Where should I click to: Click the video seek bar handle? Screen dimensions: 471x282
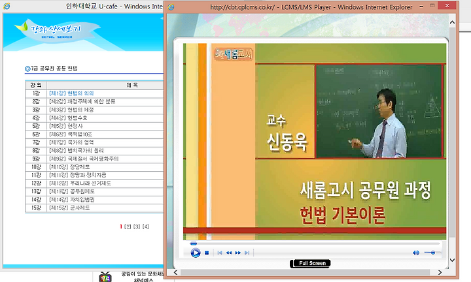click(x=194, y=243)
